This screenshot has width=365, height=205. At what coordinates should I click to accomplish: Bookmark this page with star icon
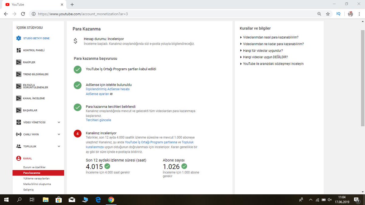click(x=328, y=14)
